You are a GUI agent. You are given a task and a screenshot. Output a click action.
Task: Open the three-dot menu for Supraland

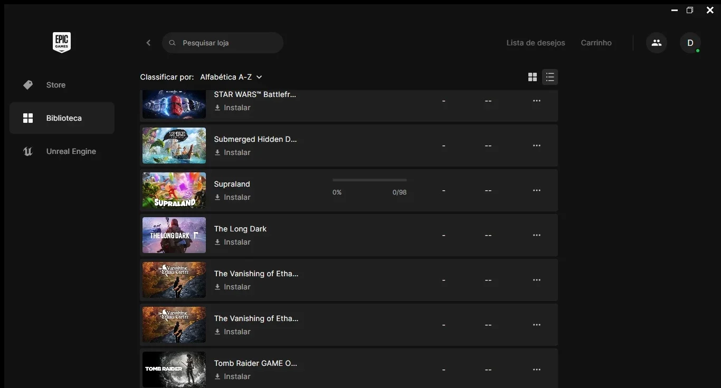point(537,190)
